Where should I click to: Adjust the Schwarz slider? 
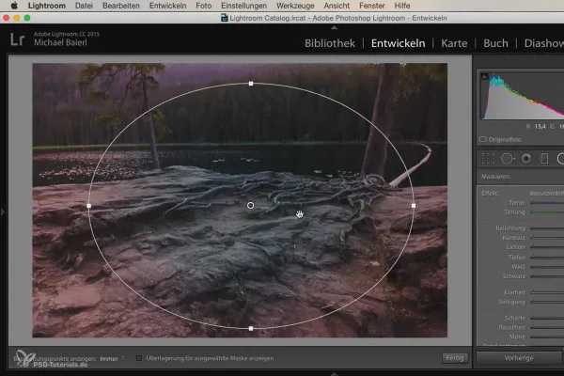point(547,276)
